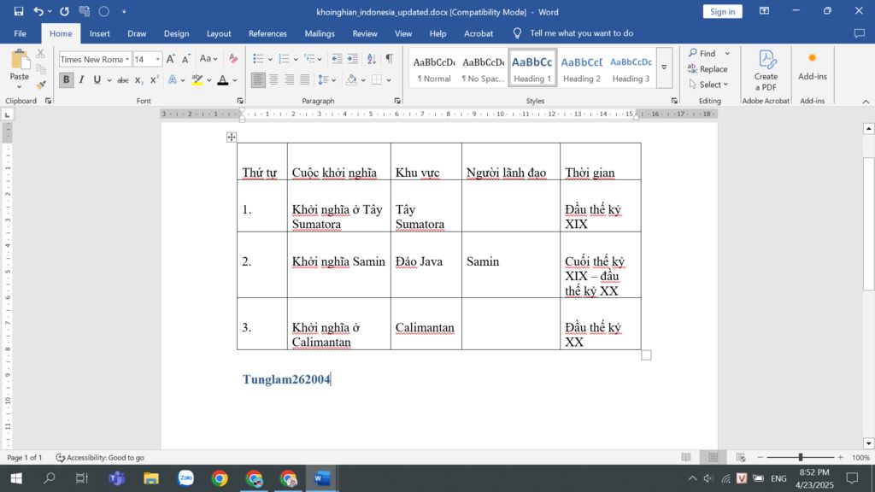Image resolution: width=875 pixels, height=492 pixels.
Task: Click the zoom slider handle
Action: [x=800, y=458]
